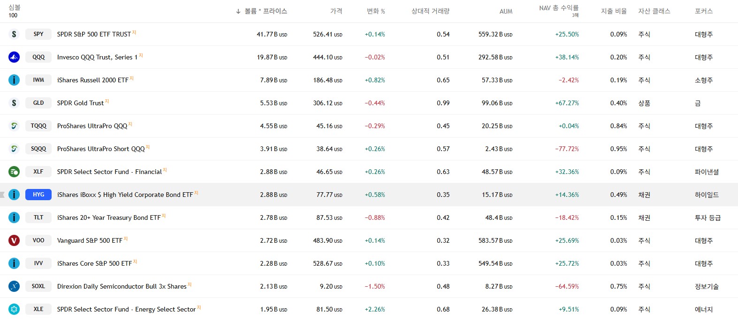Open iShares 20+ Year Treasury Bond ETF link
Image resolution: width=738 pixels, height=319 pixels.
(109, 217)
